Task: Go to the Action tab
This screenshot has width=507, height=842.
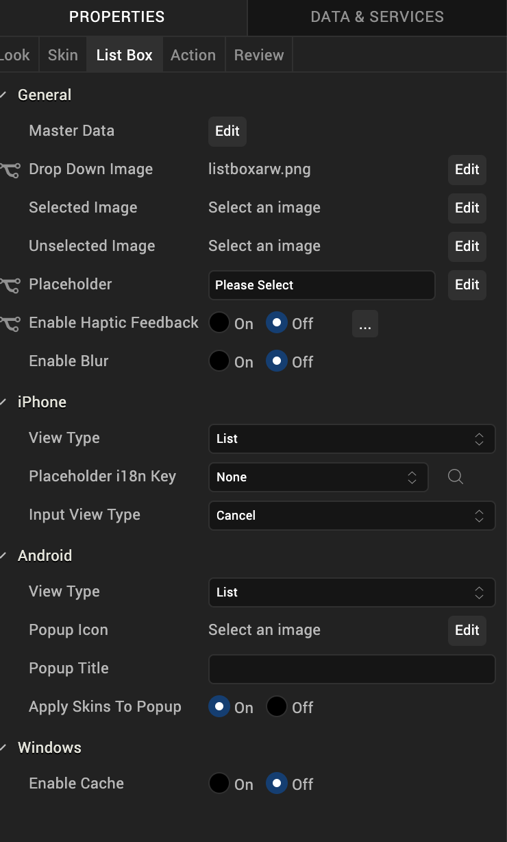Action: 193,56
